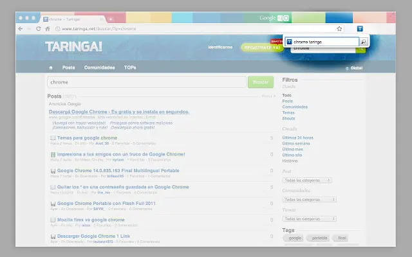Bookmark page with the star icon
412x257 pixels.
pos(339,28)
